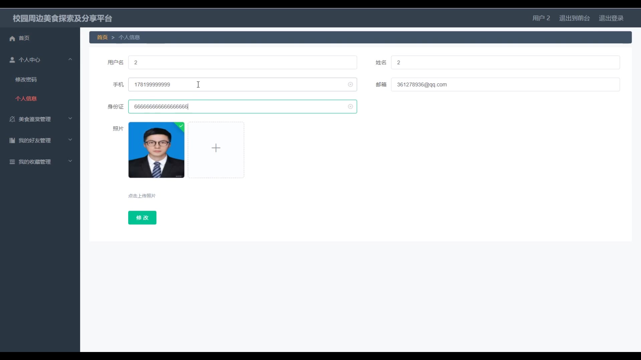Focus the 用户名 input field
Viewport: 641px width, 360px height.
click(x=242, y=62)
